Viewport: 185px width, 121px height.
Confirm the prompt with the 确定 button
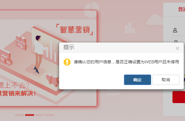(x=138, y=80)
